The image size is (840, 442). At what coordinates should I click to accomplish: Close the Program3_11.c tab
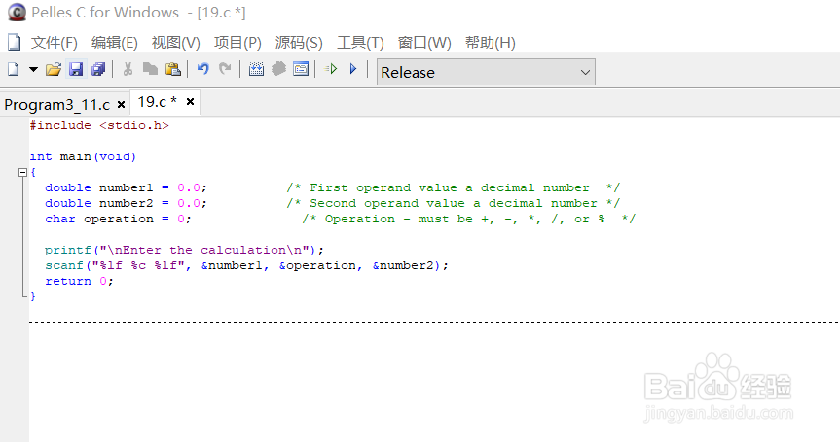click(121, 105)
